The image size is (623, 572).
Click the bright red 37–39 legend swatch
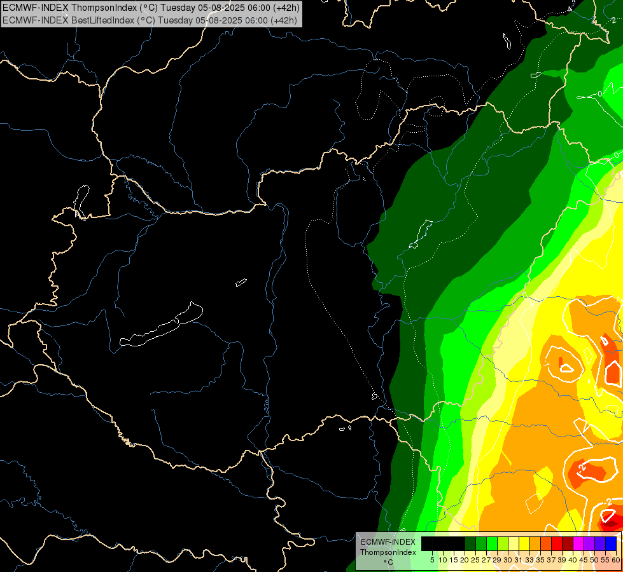click(x=557, y=543)
